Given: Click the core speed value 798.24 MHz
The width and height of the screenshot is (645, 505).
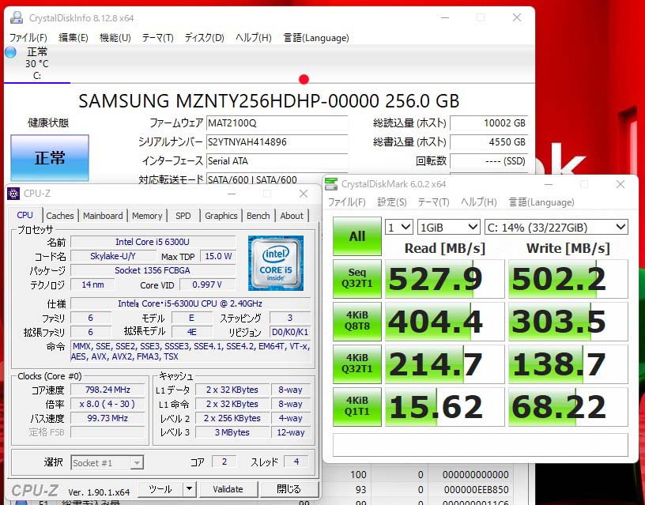Looking at the screenshot, I should click(x=107, y=390).
